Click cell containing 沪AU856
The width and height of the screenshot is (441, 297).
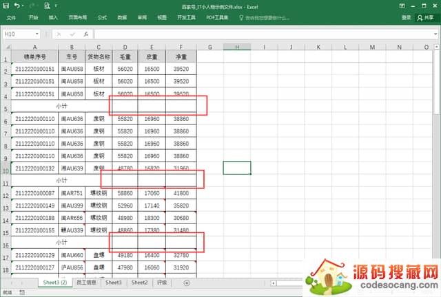pos(72,267)
